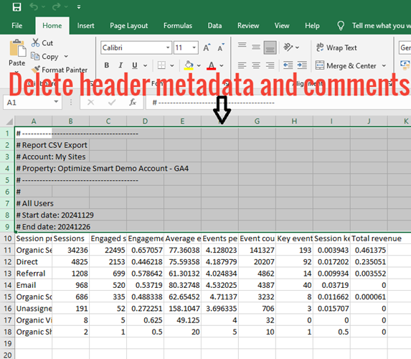Screen dimensions: 411x359
Task: Open Insert Function fx dialog
Action: tap(133, 102)
